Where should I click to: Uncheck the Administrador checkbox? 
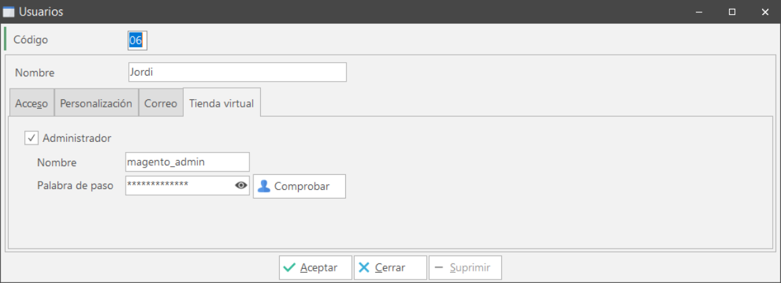31,138
